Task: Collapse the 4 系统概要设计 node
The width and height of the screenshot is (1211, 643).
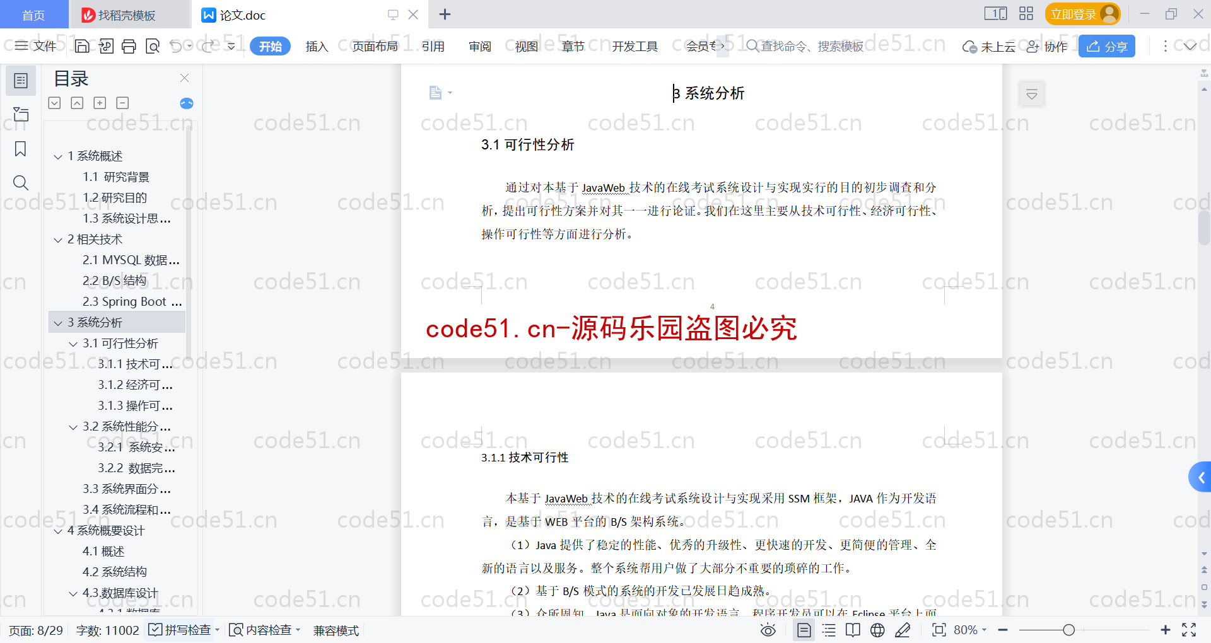Action: pos(58,531)
